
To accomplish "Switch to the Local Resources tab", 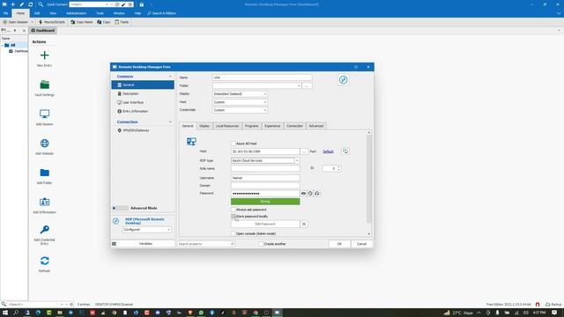I will coord(227,126).
